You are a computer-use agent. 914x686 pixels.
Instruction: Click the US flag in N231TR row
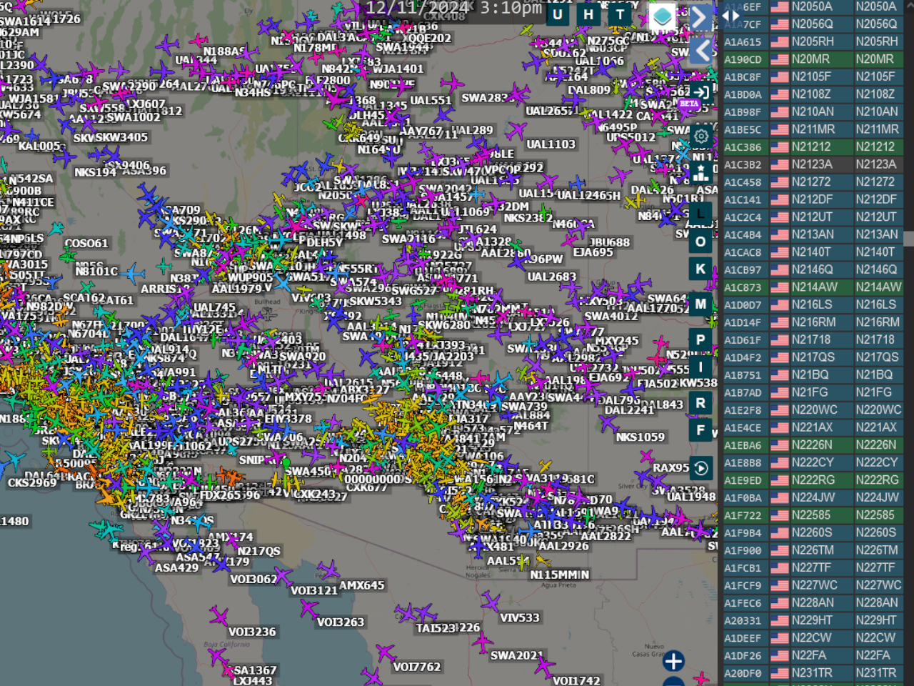pos(780,673)
